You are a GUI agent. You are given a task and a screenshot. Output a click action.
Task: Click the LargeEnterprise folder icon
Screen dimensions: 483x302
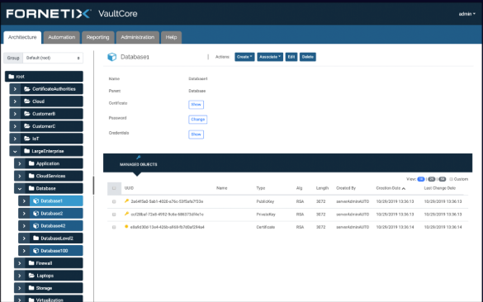click(26, 151)
